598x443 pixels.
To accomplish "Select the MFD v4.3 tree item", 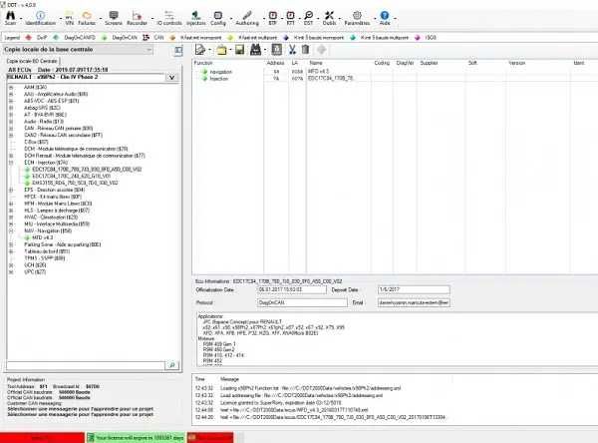I will [42, 237].
